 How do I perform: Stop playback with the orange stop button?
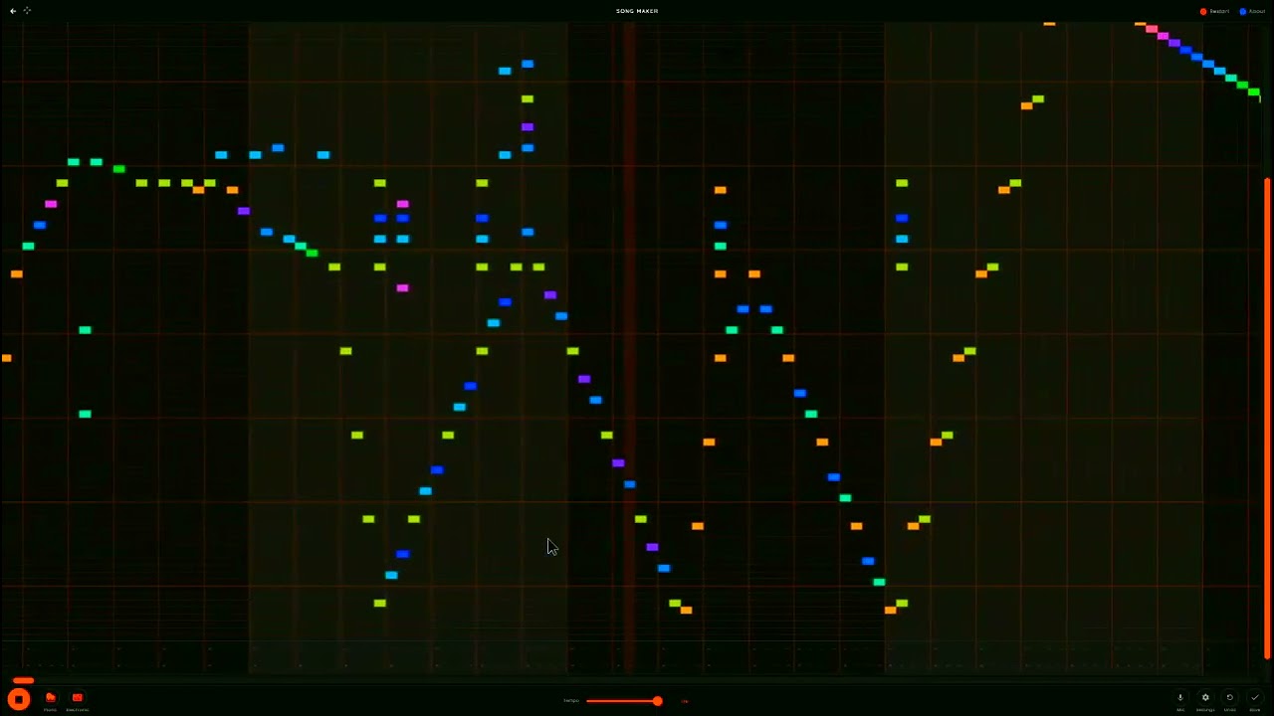[x=19, y=699]
